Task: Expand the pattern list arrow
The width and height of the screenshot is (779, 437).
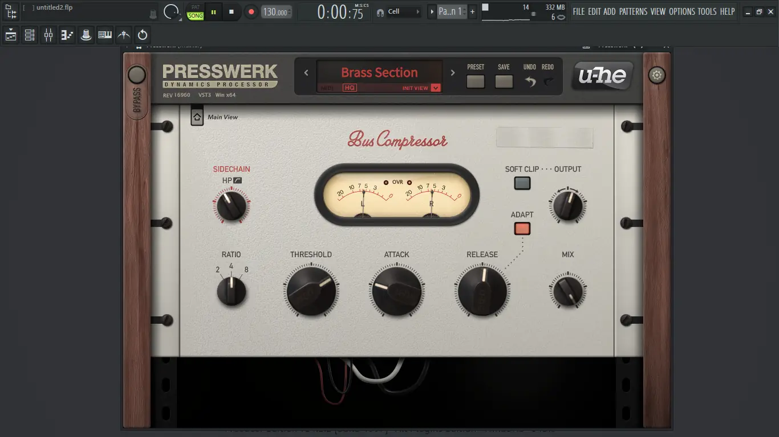Action: coord(432,11)
